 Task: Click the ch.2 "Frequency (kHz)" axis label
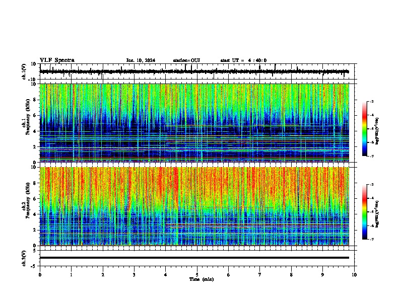[28, 200]
